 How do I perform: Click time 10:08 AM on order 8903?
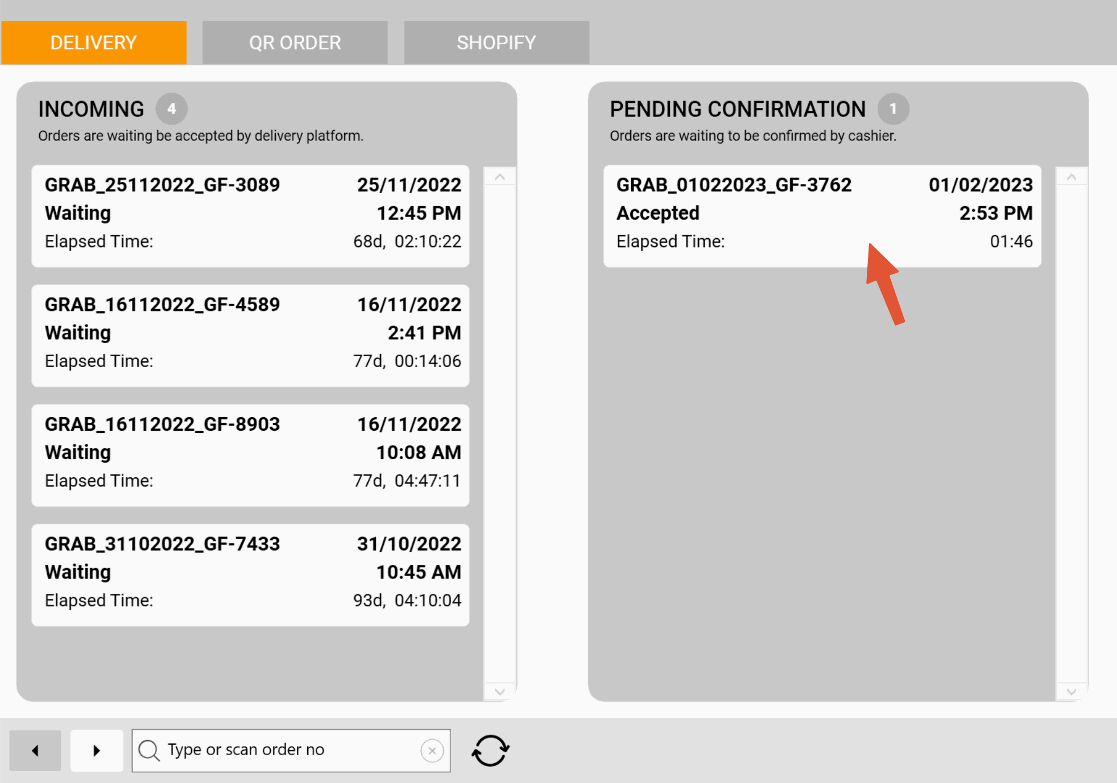click(419, 452)
